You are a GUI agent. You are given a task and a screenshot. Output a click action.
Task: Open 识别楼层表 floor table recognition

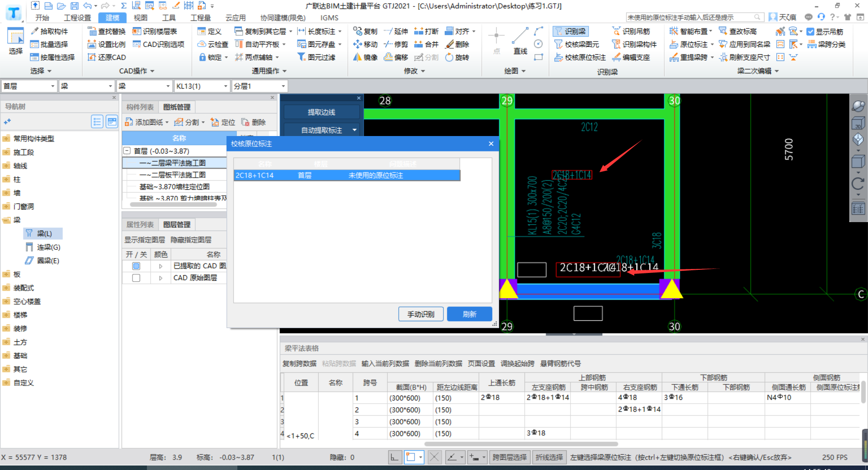(x=155, y=31)
